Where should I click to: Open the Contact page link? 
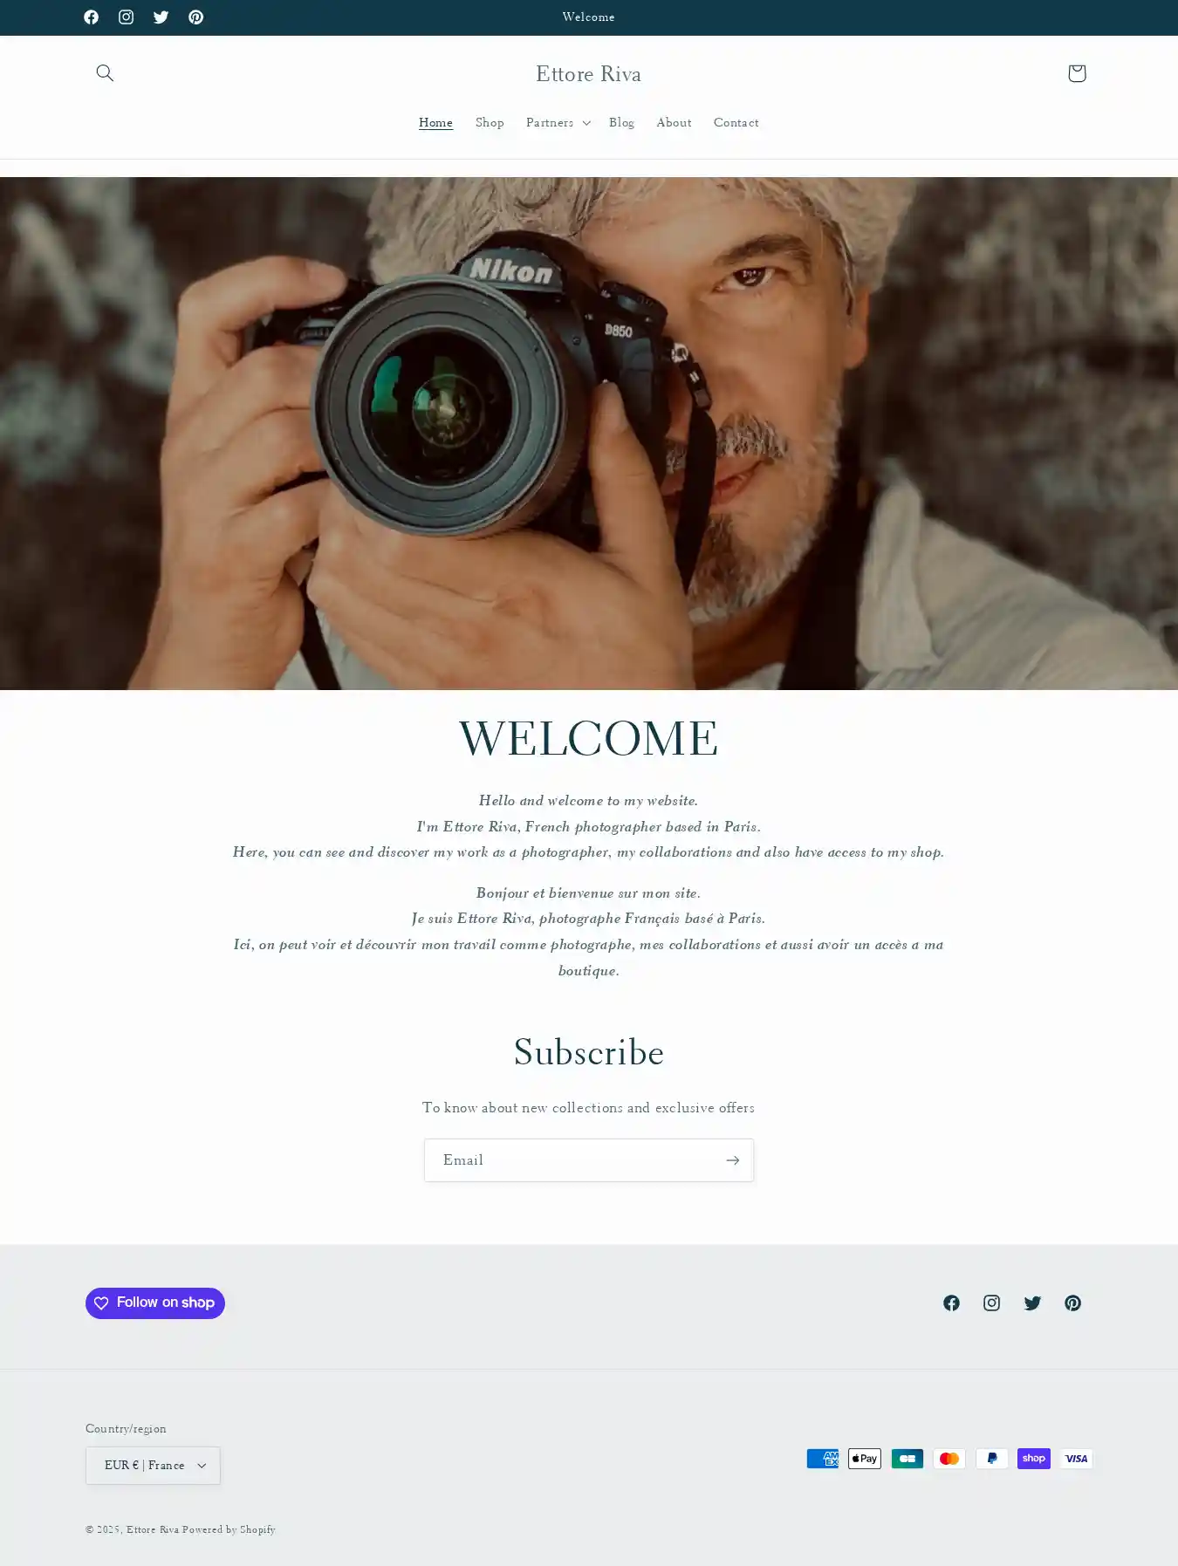point(736,123)
